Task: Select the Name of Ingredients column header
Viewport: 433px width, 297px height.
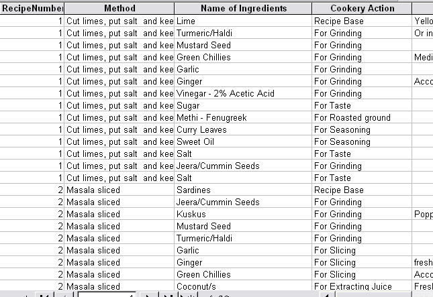Action: 243,8
